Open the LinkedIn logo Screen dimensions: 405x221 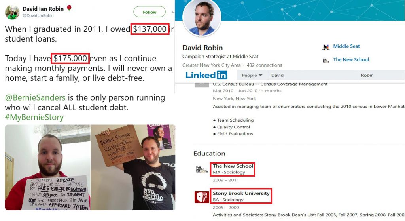[206, 75]
